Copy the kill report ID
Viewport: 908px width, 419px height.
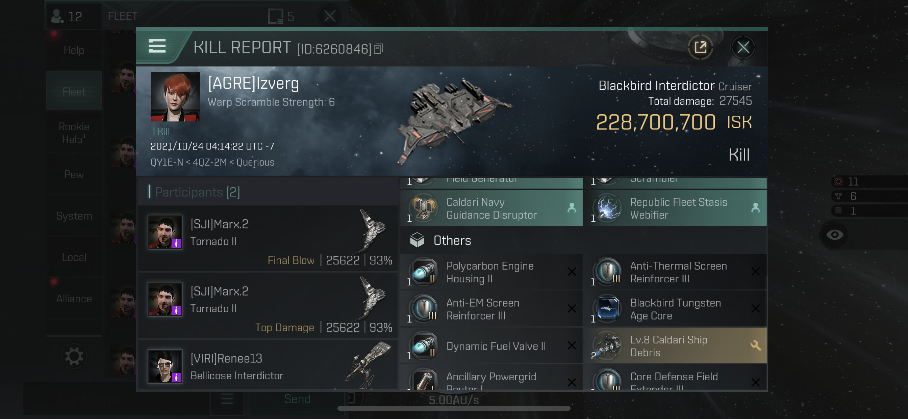(378, 49)
